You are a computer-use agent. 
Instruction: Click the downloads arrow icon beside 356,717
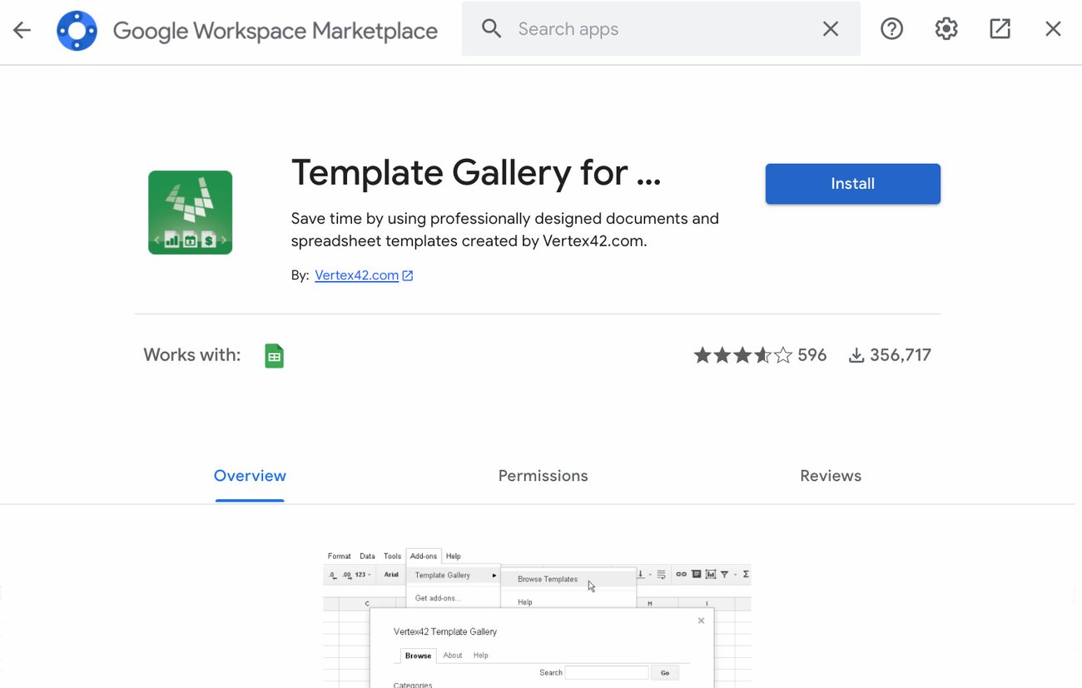point(856,354)
